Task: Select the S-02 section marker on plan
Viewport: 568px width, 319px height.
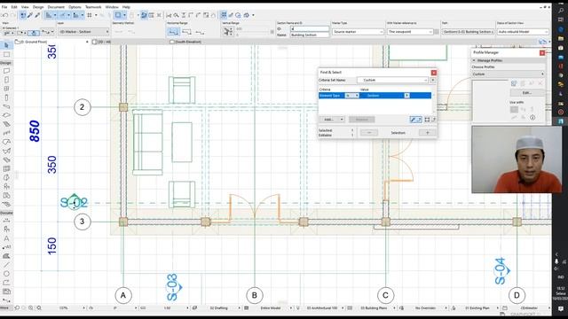Action: click(74, 202)
